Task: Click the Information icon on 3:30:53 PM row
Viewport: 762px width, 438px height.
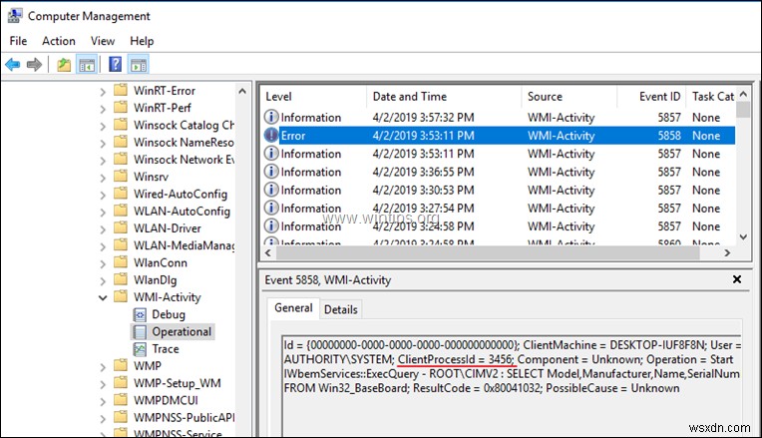Action: (x=271, y=190)
